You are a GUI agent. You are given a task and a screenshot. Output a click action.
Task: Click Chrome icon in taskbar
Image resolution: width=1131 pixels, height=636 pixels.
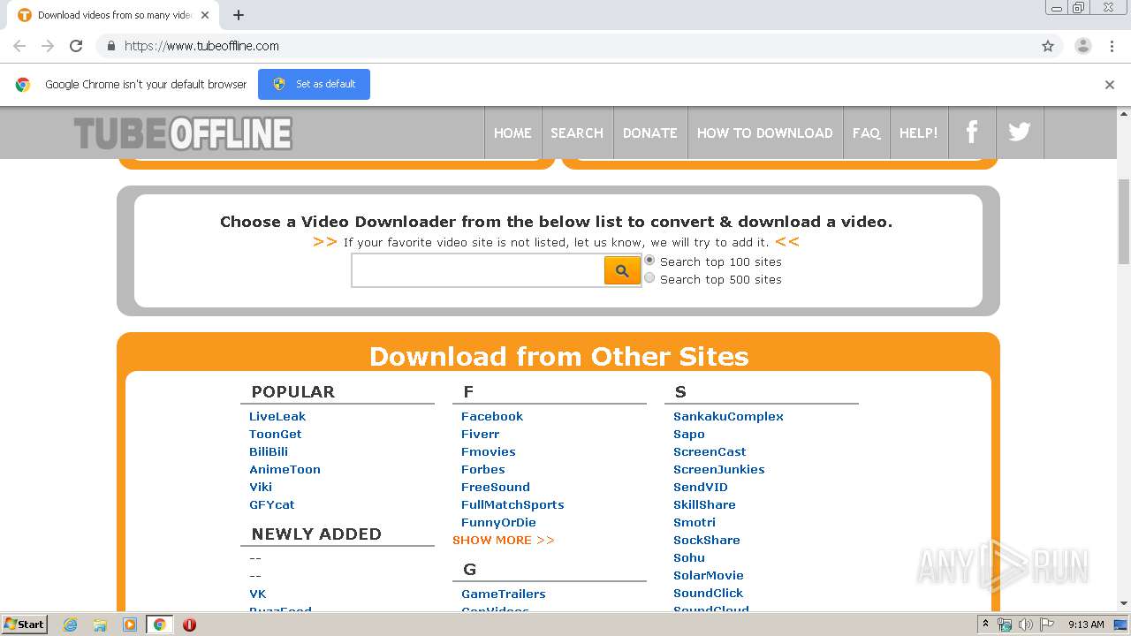(x=160, y=625)
